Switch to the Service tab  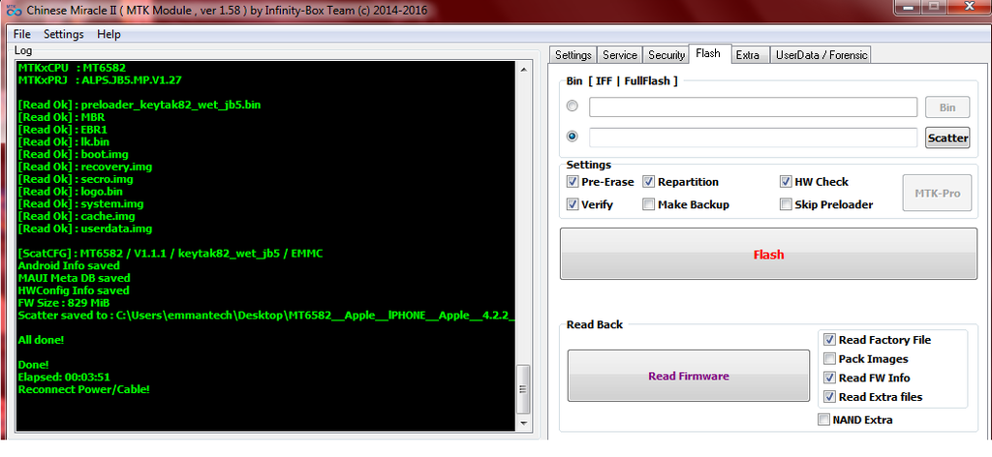tap(620, 55)
